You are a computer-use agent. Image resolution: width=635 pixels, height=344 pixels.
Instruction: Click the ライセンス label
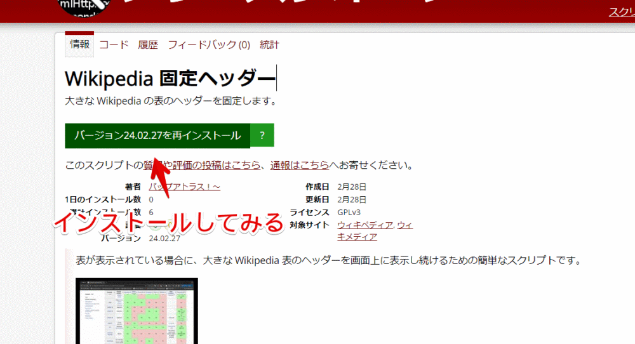[309, 213]
